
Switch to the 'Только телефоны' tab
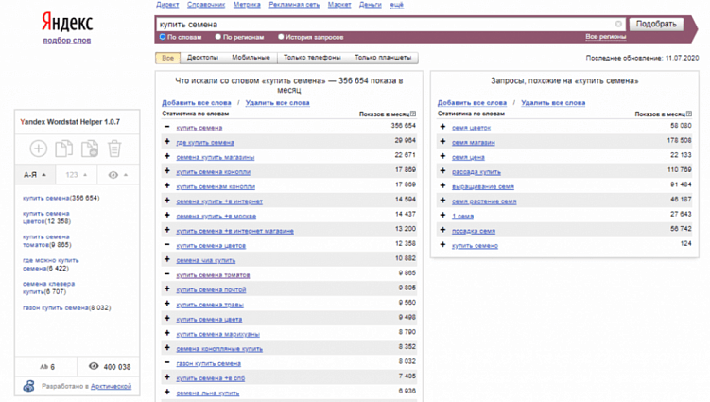pyautogui.click(x=312, y=58)
